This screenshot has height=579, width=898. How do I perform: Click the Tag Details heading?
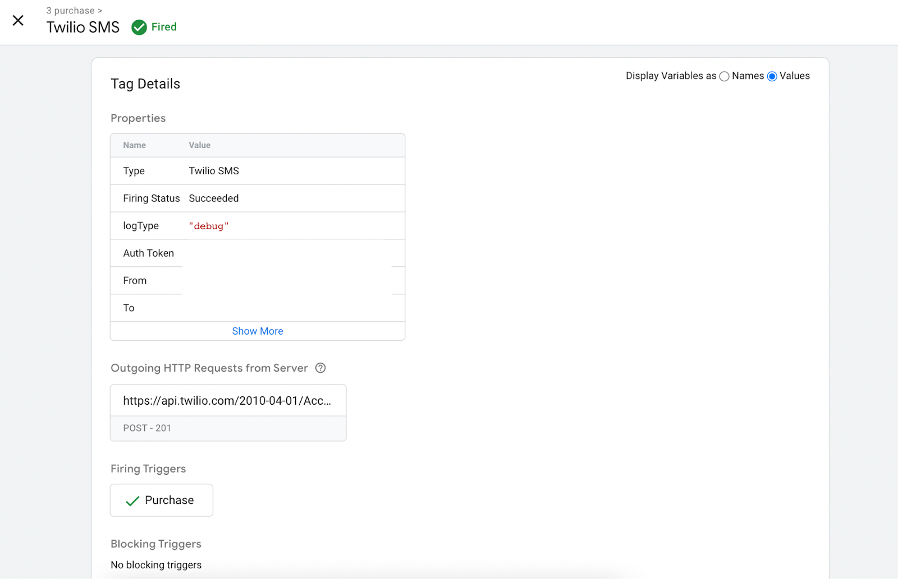(145, 84)
